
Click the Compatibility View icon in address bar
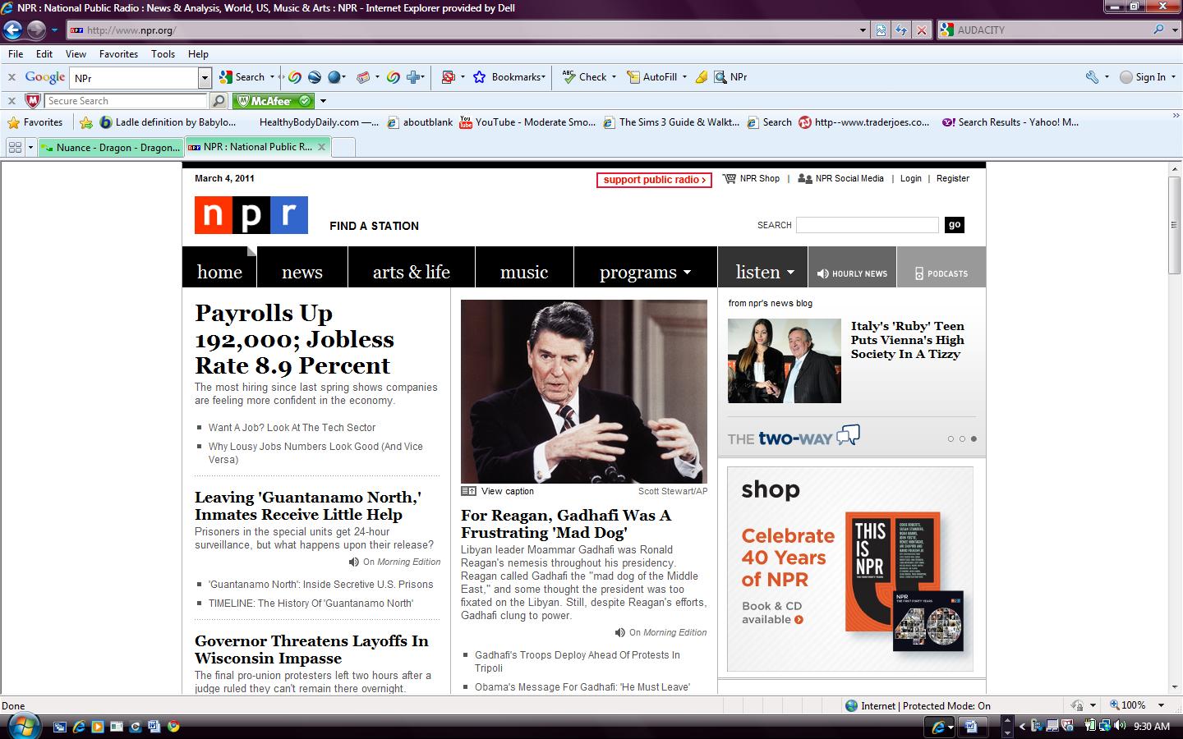tap(881, 30)
